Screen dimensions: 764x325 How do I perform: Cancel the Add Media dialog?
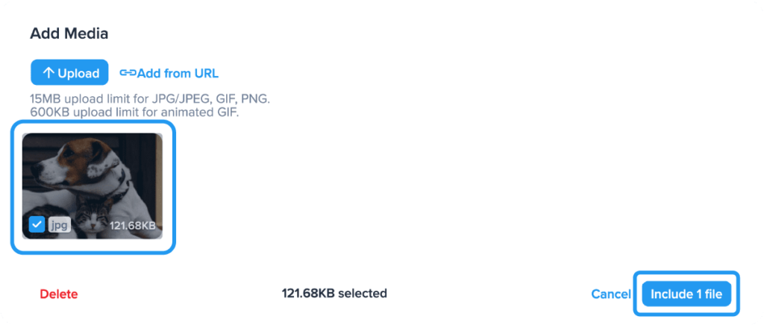point(610,294)
